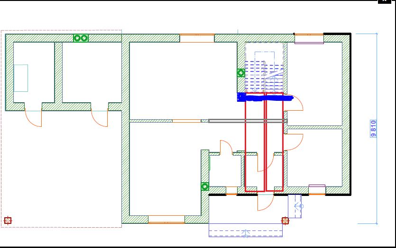Select the top wall window of the large room
396x248 pixels.
coord(197,38)
